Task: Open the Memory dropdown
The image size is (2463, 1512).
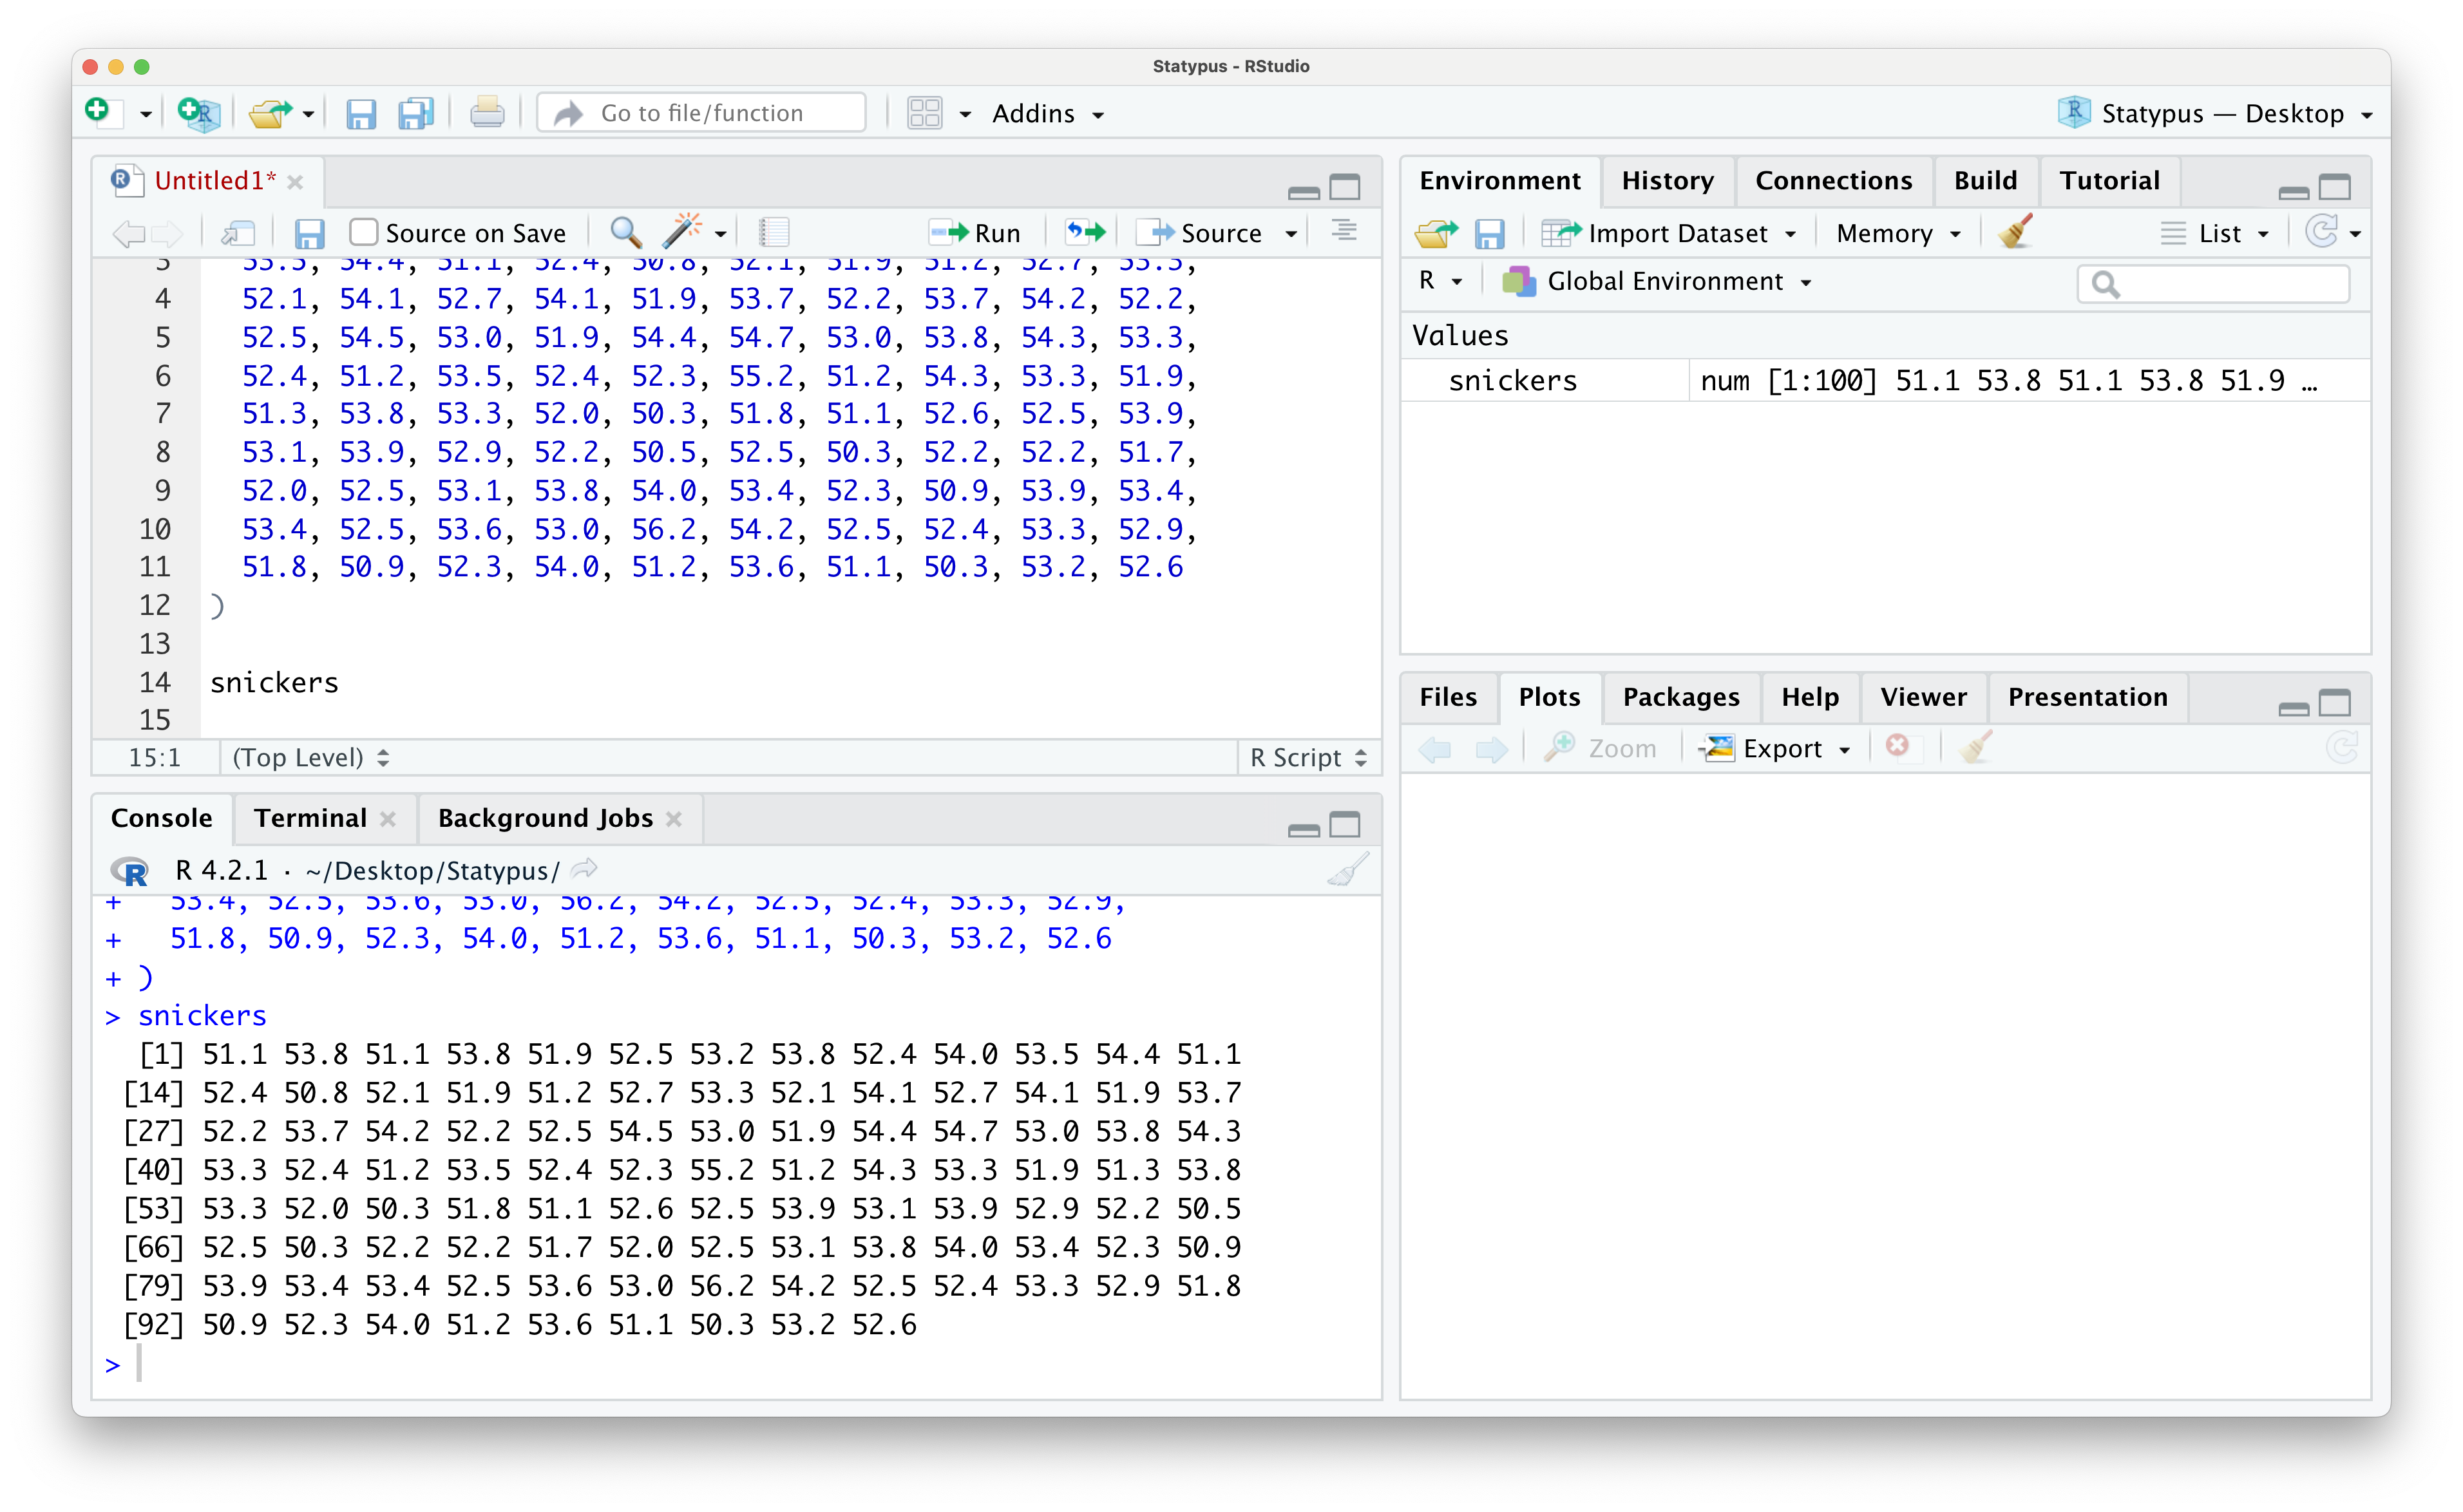Action: [x=1896, y=232]
